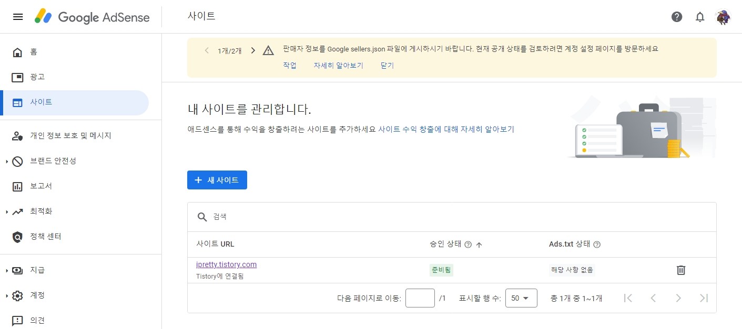Click the 총 1개 중 1~1개 count

coord(576,298)
